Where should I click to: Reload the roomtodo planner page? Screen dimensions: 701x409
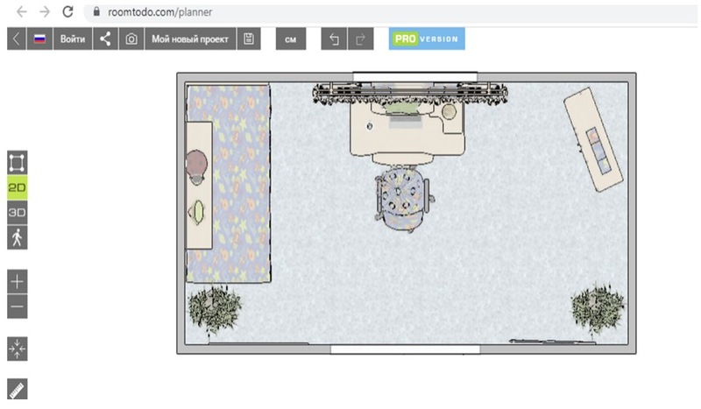[x=67, y=11]
